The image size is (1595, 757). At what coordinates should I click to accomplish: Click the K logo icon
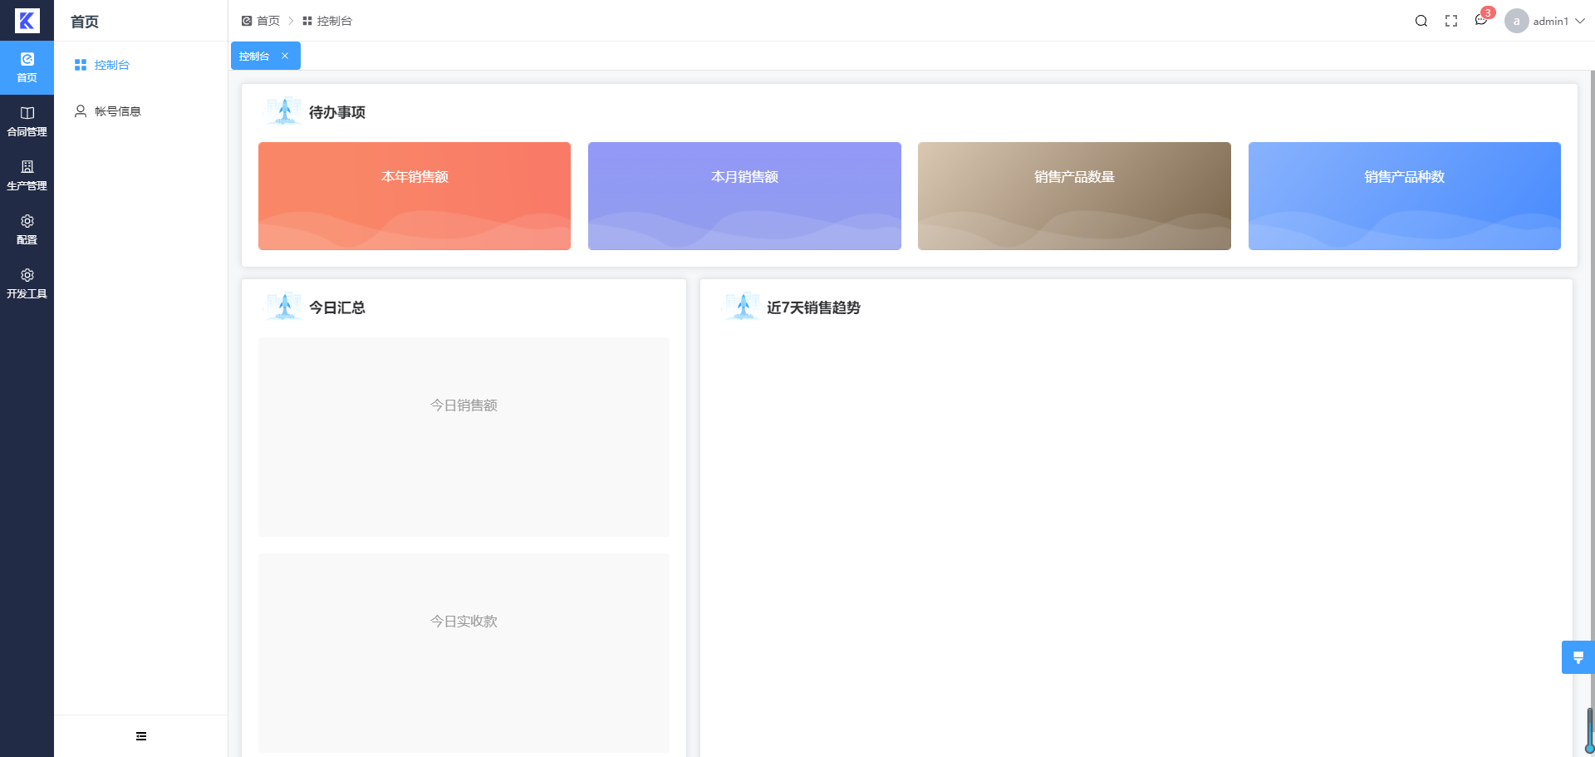[27, 21]
